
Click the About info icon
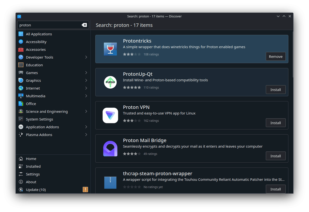(x=21, y=182)
